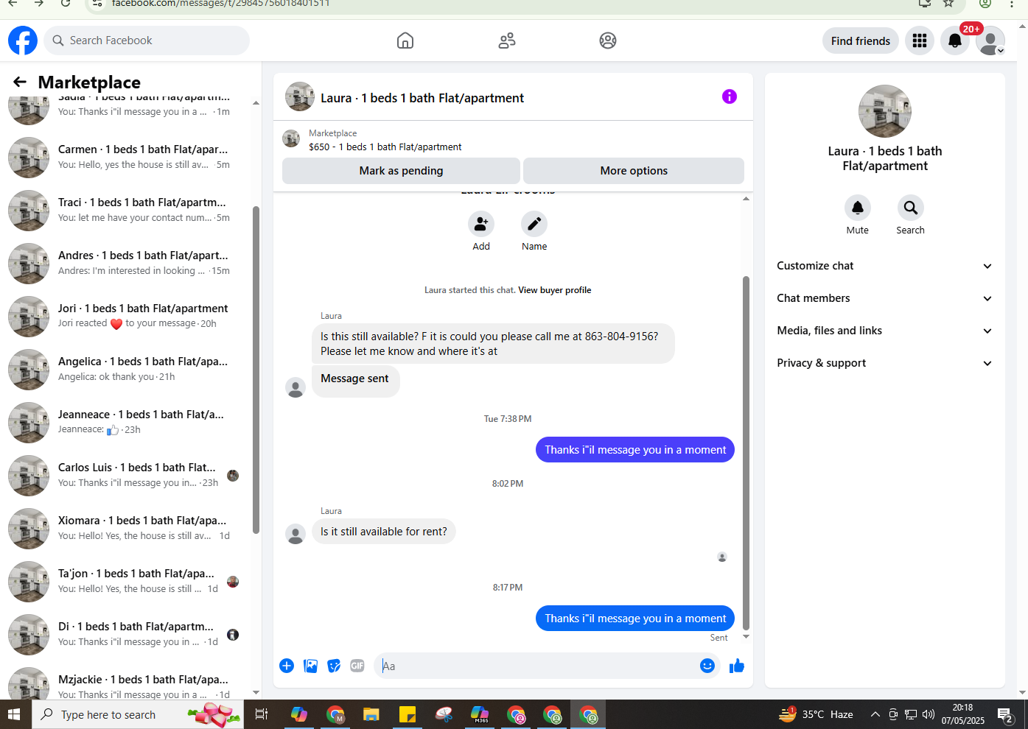Viewport: 1028px width, 729px height.
Task: Click 'Is it still available for rent?' message
Action: [x=384, y=532]
